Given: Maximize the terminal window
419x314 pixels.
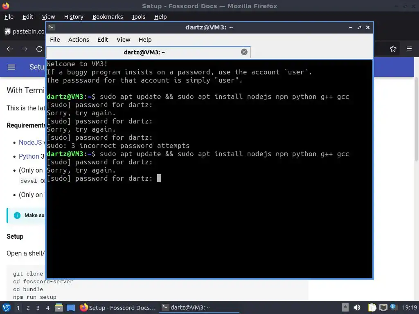Looking at the screenshot, I should 359,27.
